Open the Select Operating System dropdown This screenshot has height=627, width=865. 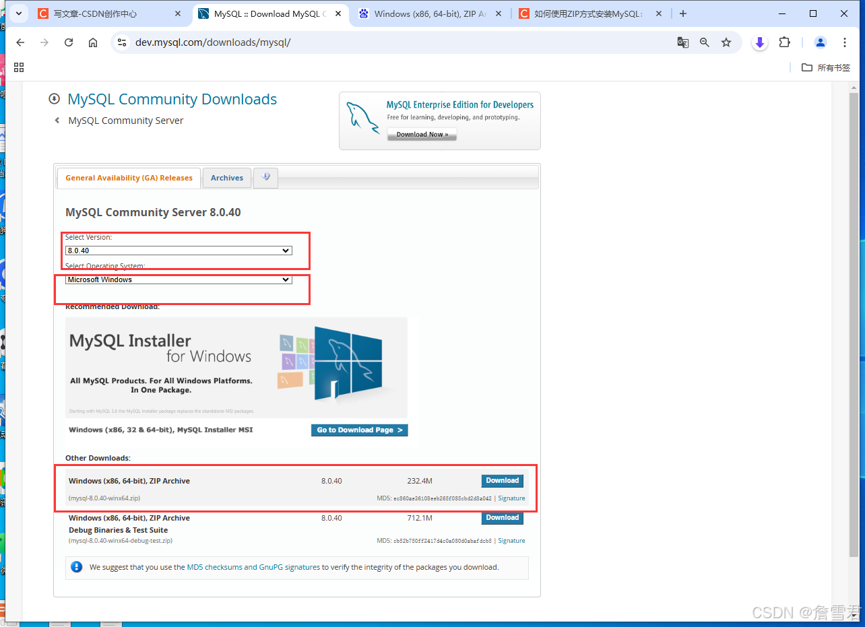pyautogui.click(x=179, y=279)
